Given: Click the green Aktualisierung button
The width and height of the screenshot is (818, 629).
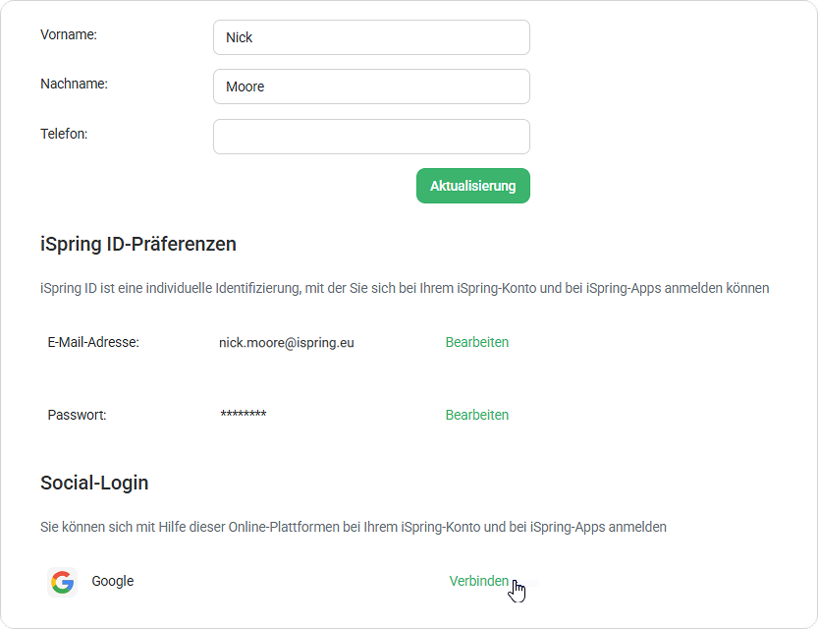Looking at the screenshot, I should (x=473, y=186).
